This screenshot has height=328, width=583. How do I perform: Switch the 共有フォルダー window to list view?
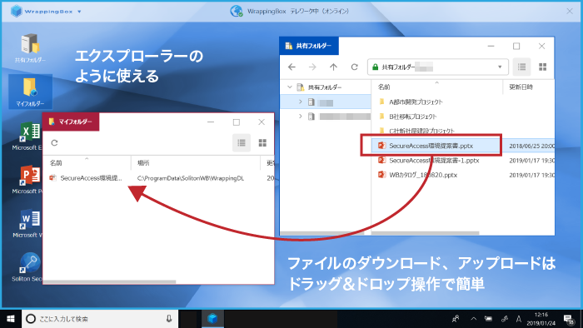(521, 67)
